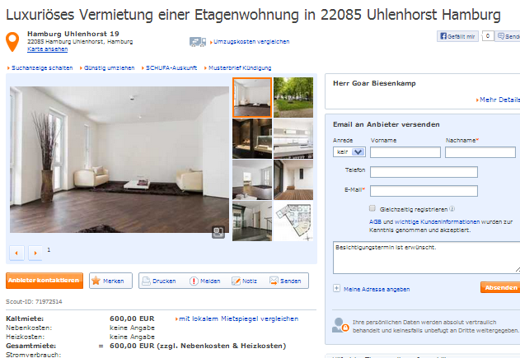Open Suchanzeige schalten link
The width and height of the screenshot is (520, 358).
42,67
